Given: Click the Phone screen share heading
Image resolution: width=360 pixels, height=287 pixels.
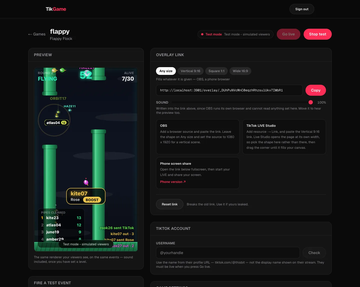Looking at the screenshot, I should coord(175,163).
